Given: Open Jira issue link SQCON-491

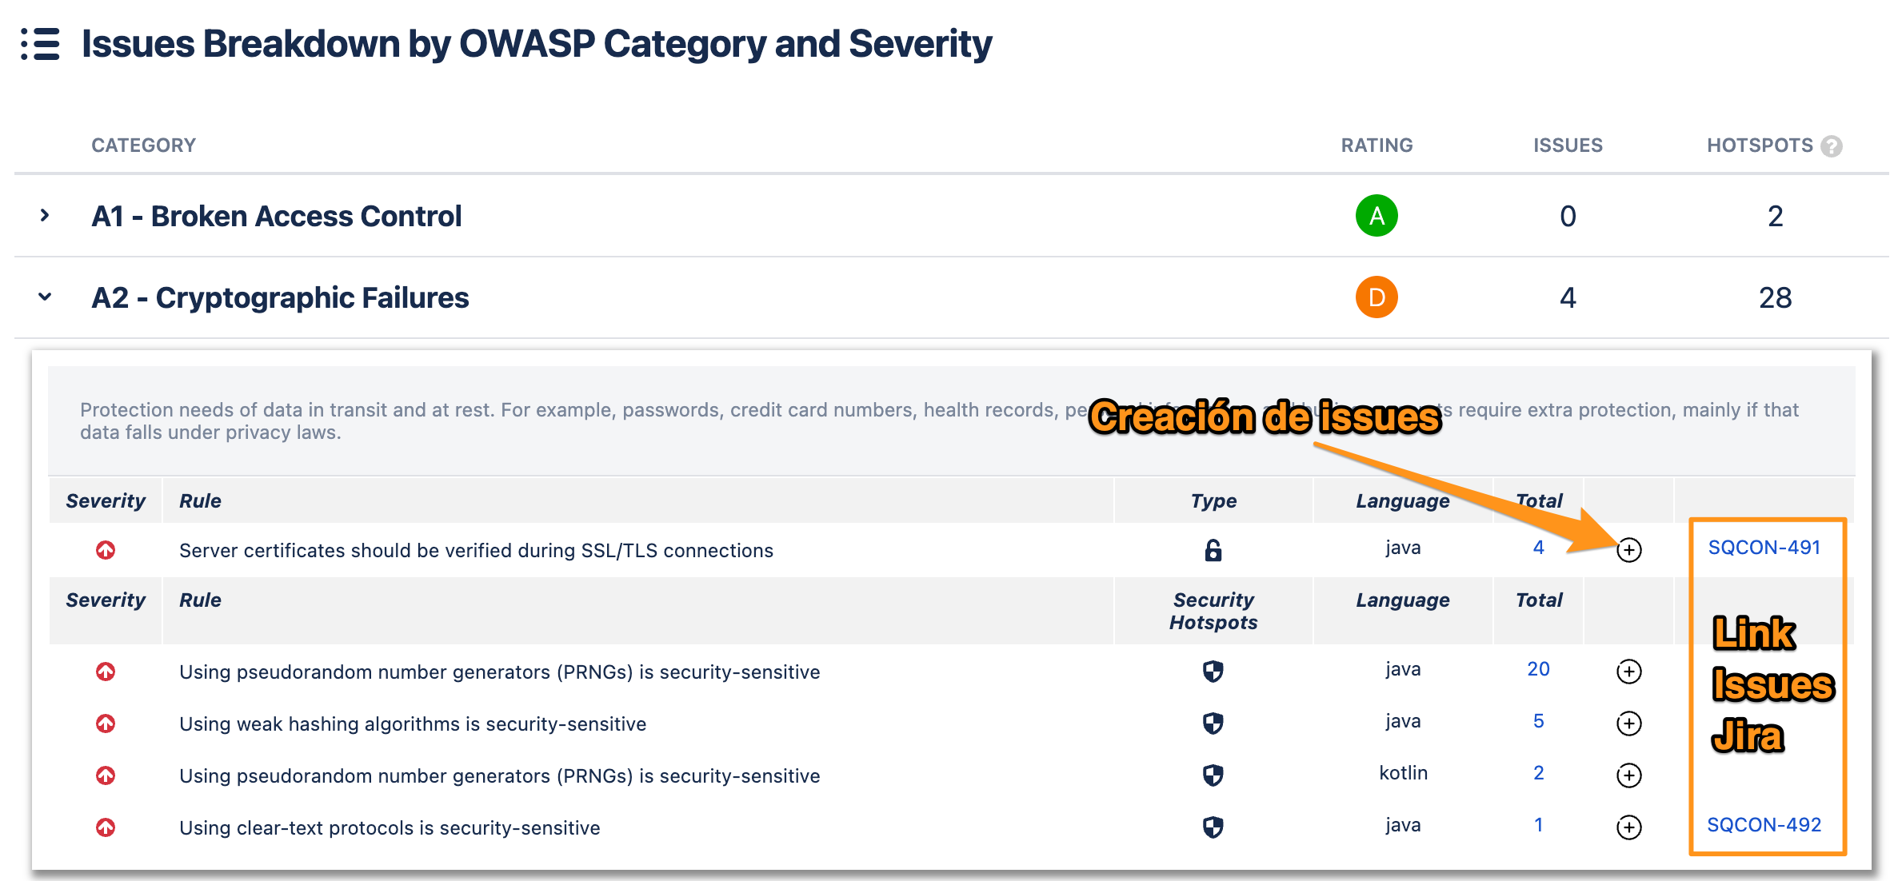Looking at the screenshot, I should tap(1764, 548).
